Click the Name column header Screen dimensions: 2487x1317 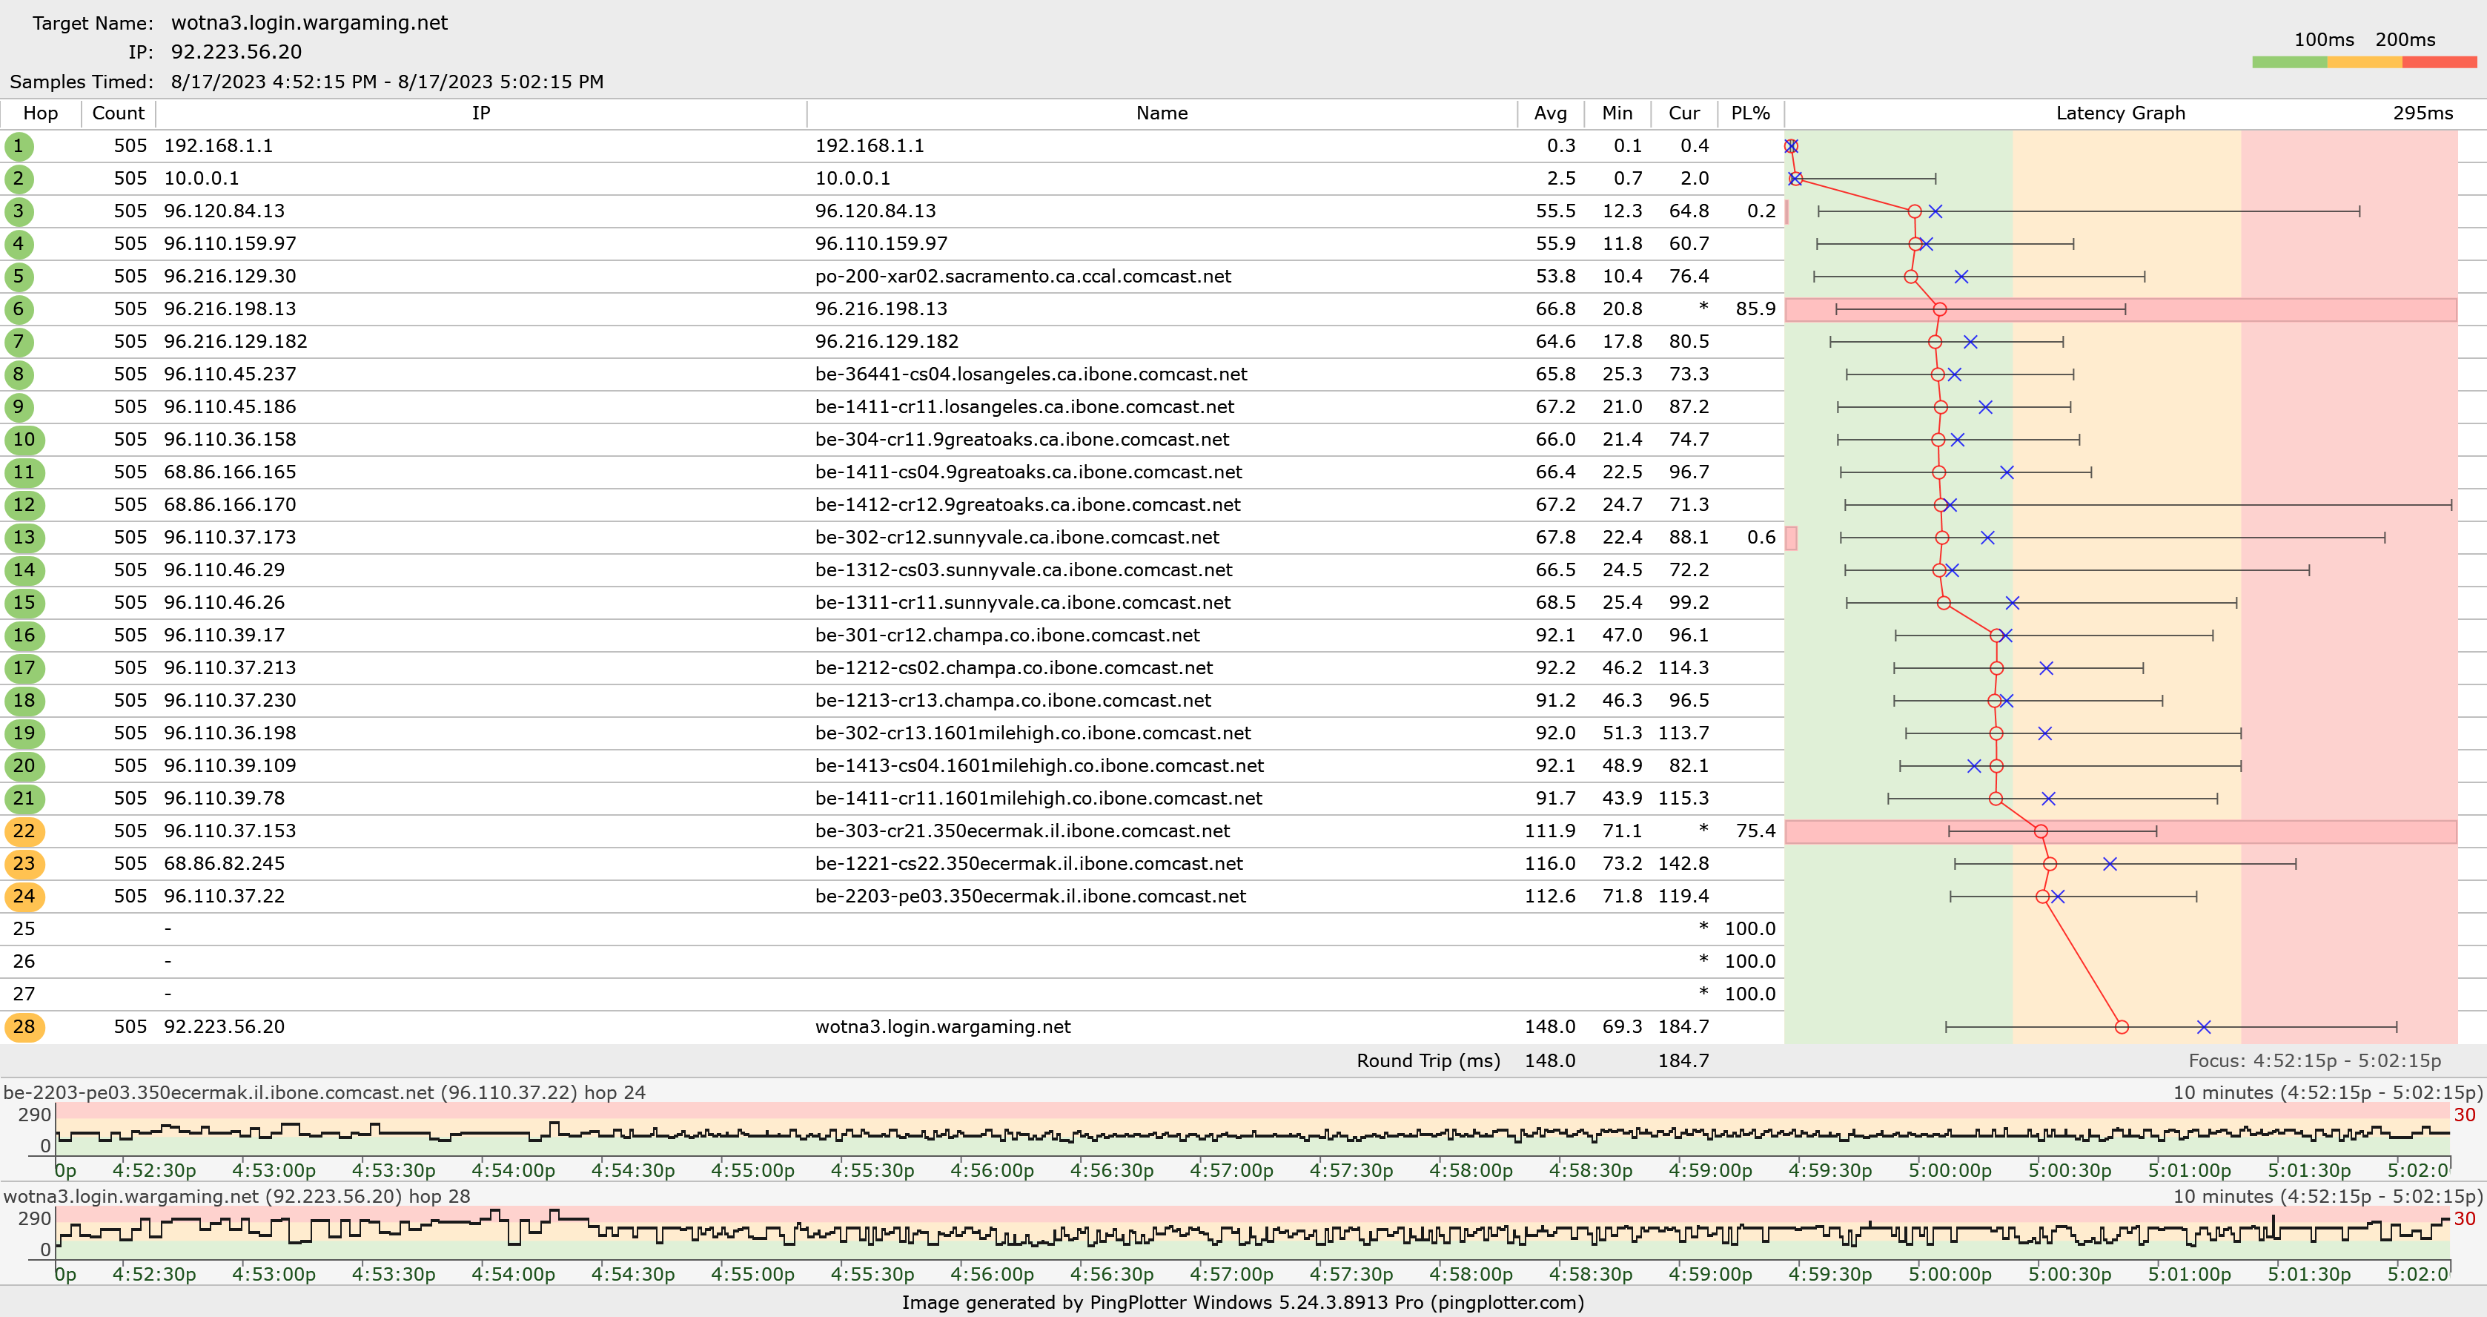click(x=1162, y=113)
